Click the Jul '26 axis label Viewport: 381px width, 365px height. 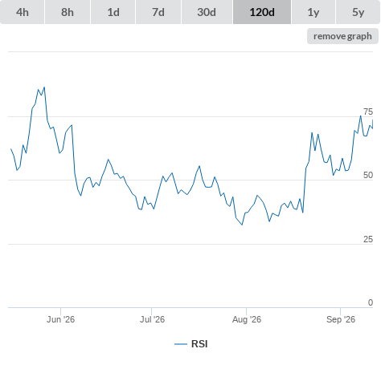[152, 319]
